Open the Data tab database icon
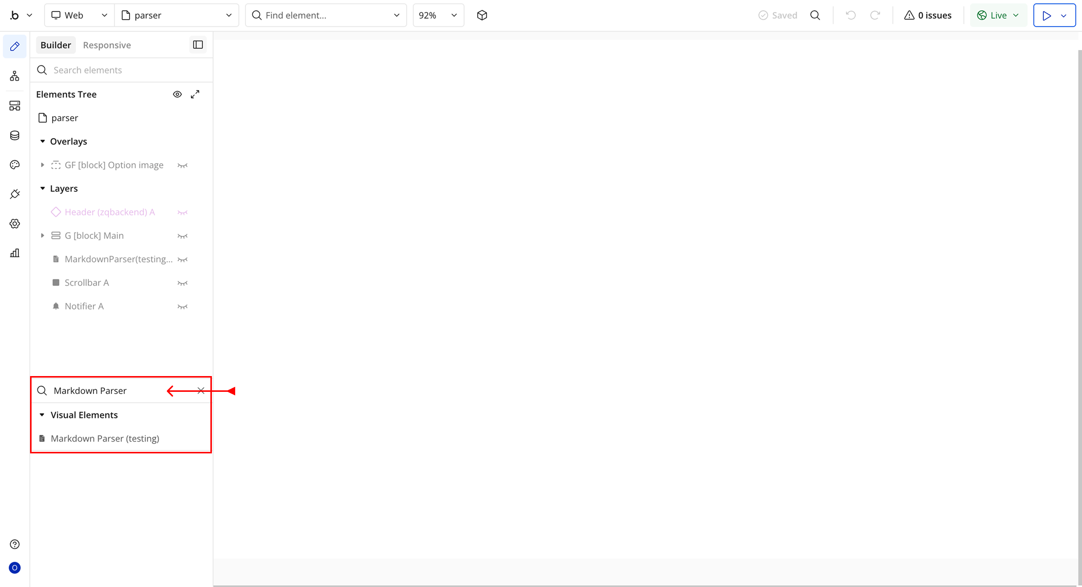Viewport: 1082px width, 587px height. point(15,135)
